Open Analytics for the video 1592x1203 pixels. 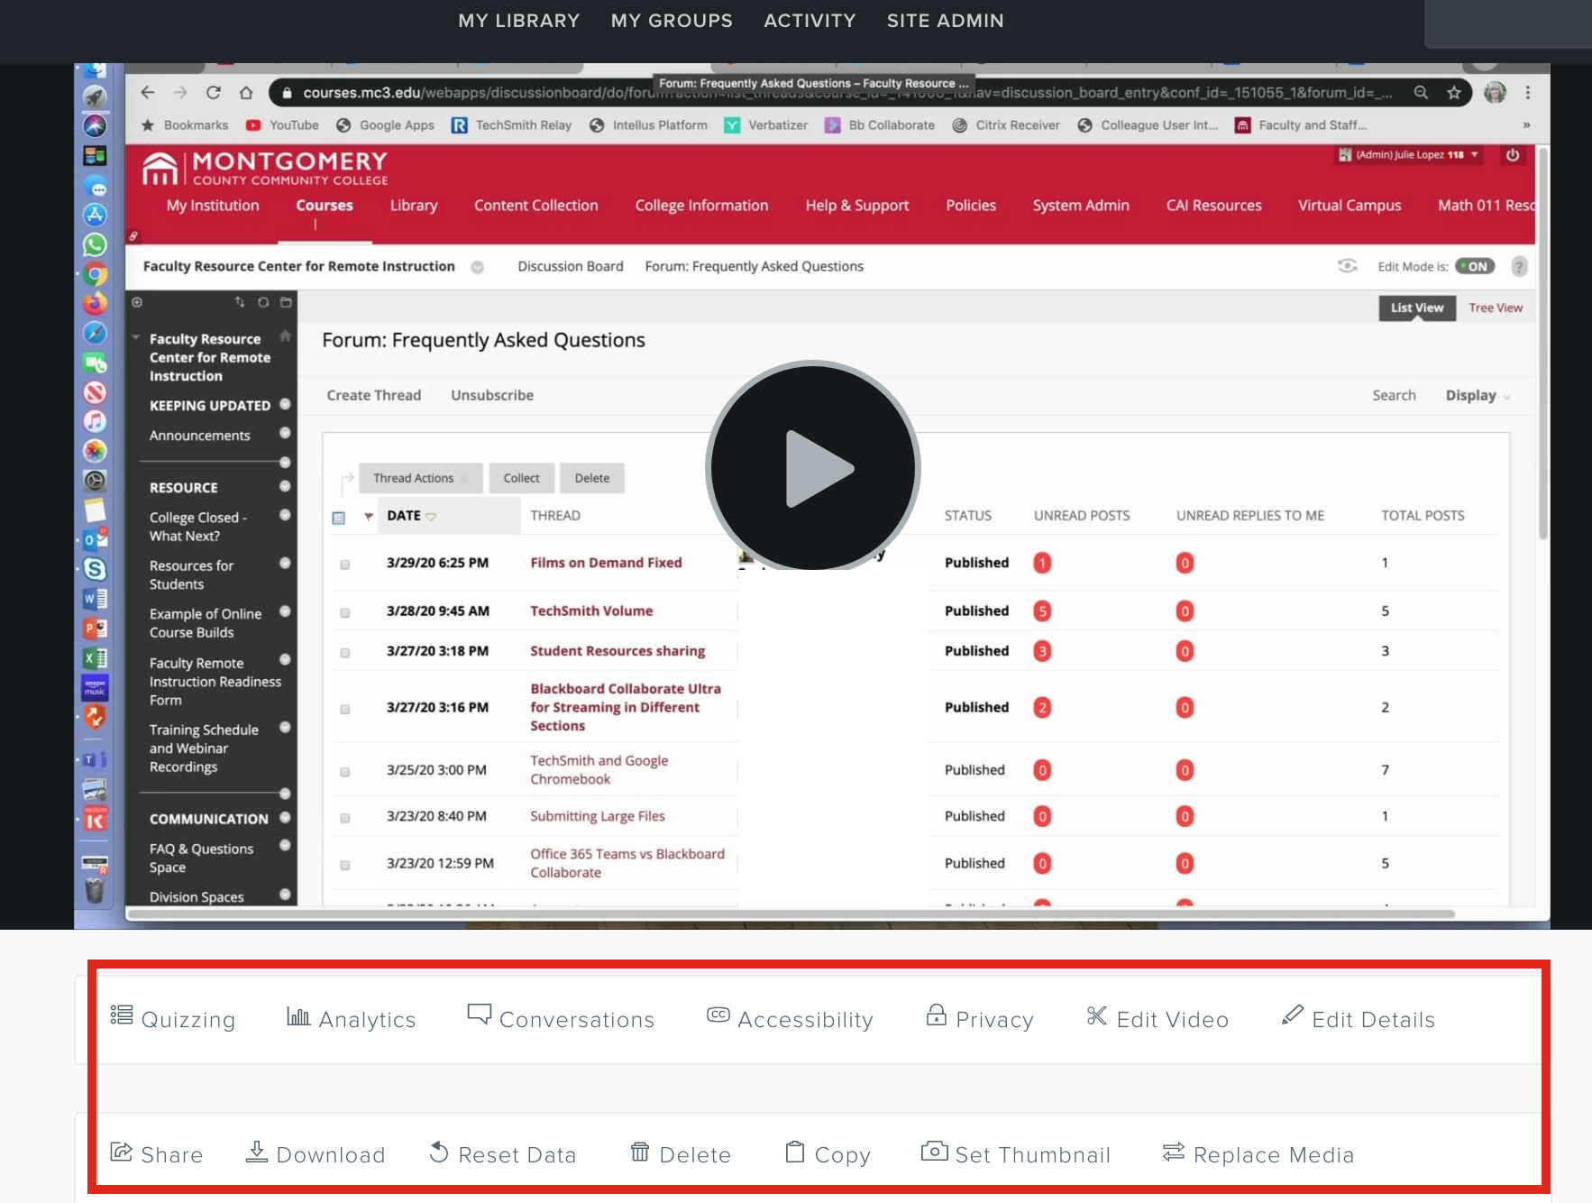[351, 1019]
